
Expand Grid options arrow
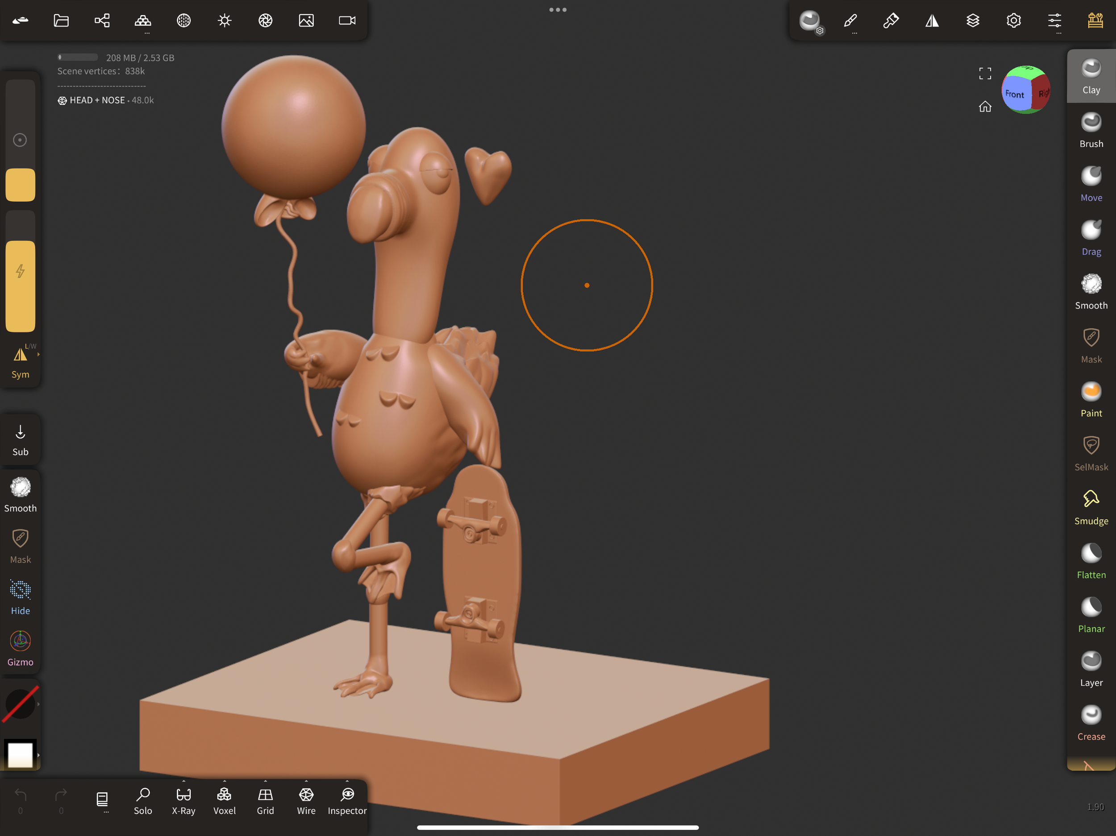[x=265, y=781]
